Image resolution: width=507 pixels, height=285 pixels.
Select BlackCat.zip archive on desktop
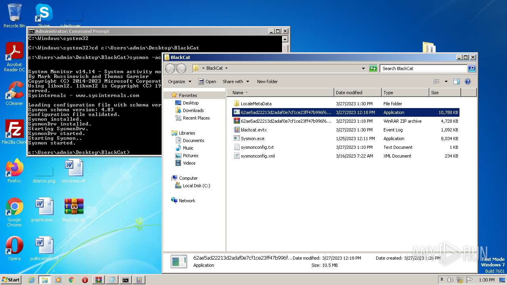pyautogui.click(x=74, y=210)
